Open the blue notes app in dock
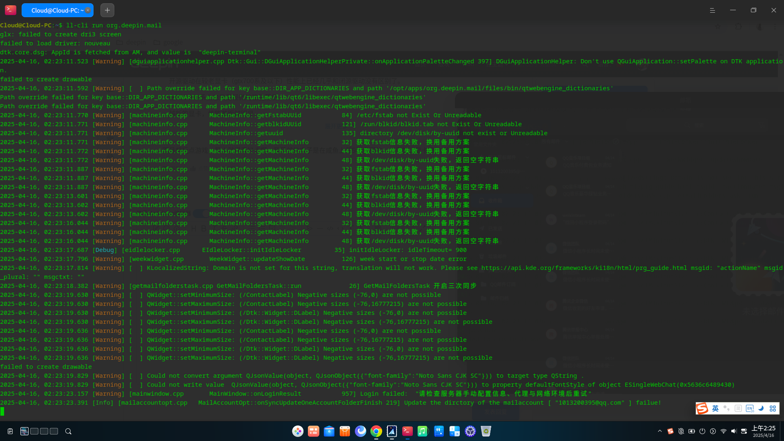The image size is (784, 441). point(439,431)
